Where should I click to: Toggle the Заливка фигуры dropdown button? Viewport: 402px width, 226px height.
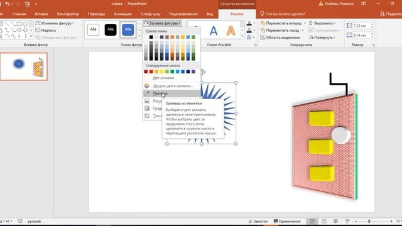[162, 23]
